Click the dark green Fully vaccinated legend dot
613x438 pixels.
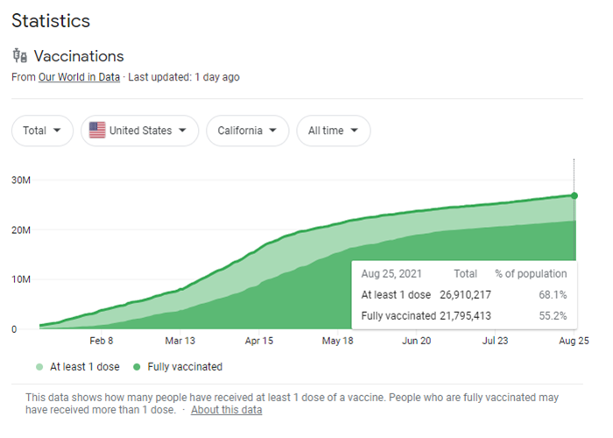(x=138, y=367)
